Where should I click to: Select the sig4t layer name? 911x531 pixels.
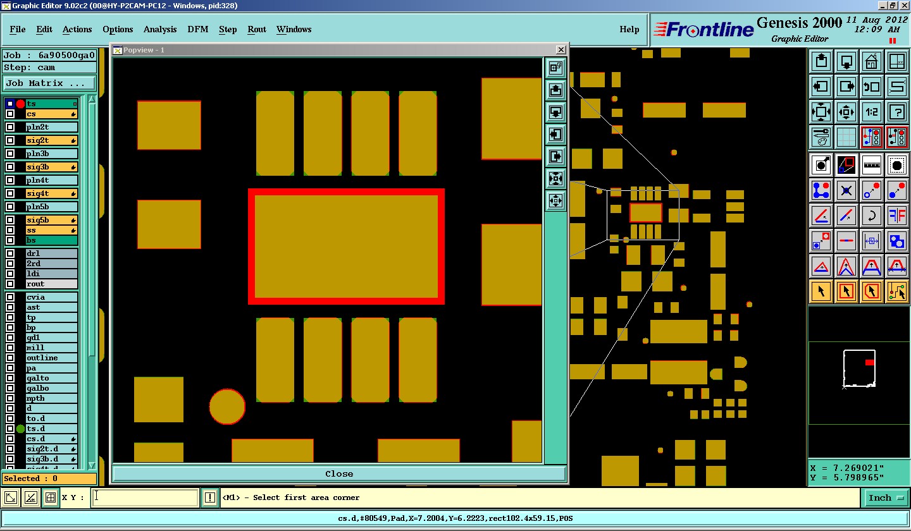pyautogui.click(x=51, y=193)
